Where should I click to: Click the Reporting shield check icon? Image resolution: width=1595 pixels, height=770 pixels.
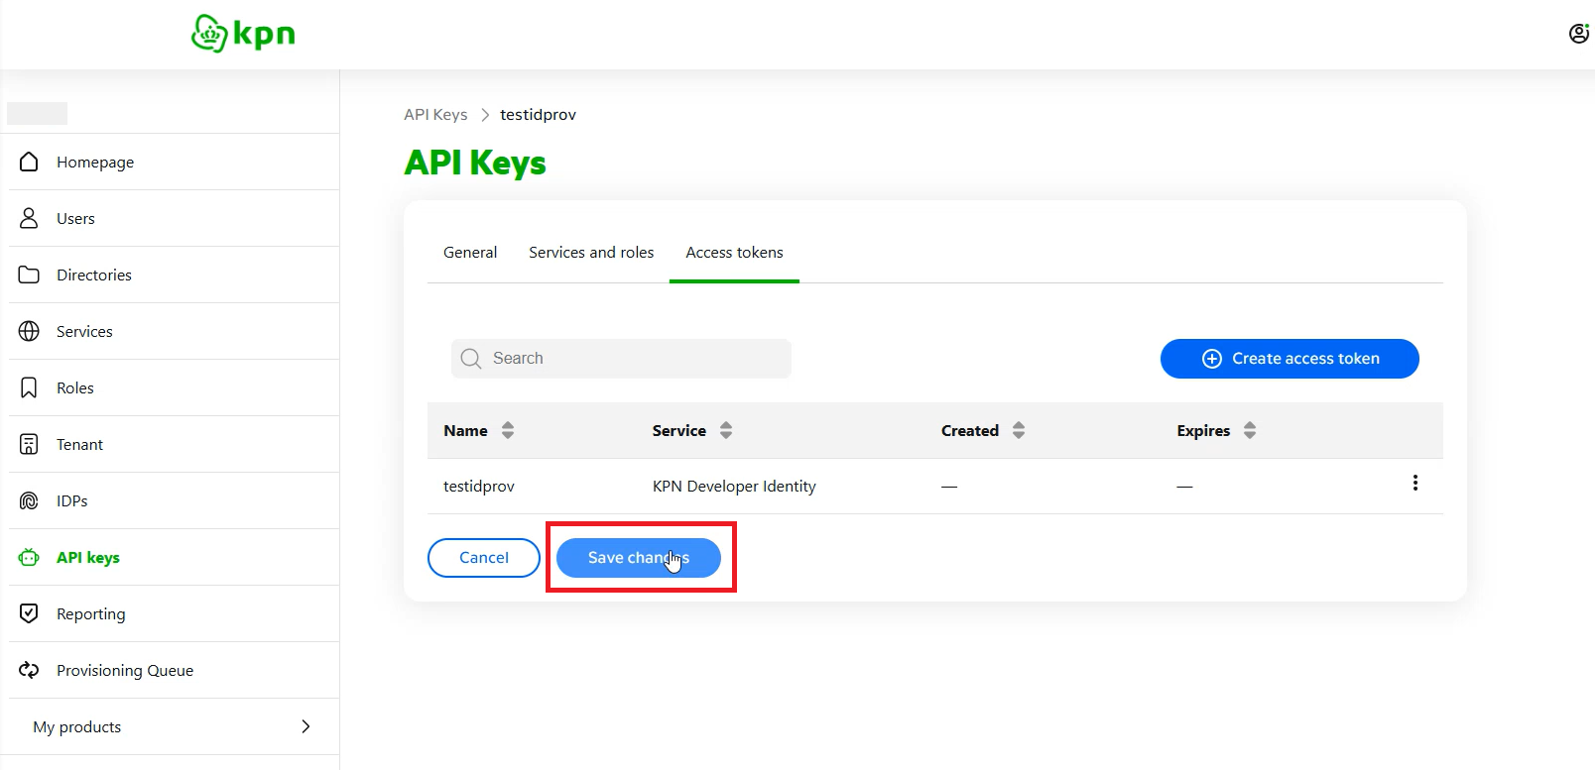click(x=29, y=613)
